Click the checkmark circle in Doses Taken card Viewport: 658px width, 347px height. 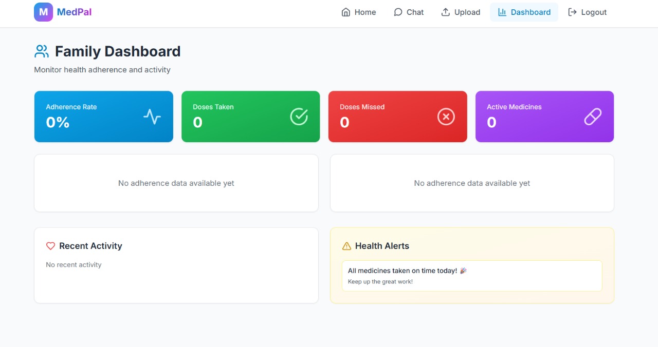(x=299, y=117)
